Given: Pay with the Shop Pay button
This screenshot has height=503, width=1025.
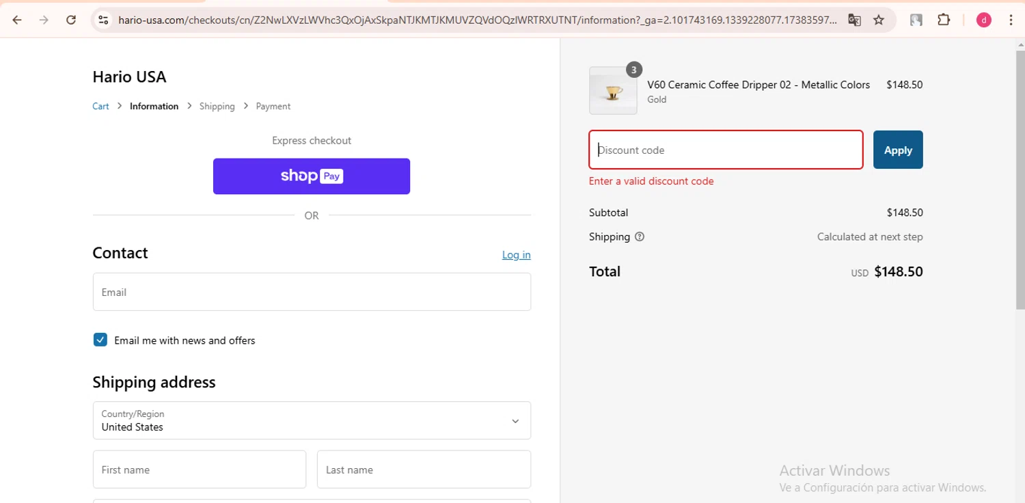Looking at the screenshot, I should pos(312,176).
